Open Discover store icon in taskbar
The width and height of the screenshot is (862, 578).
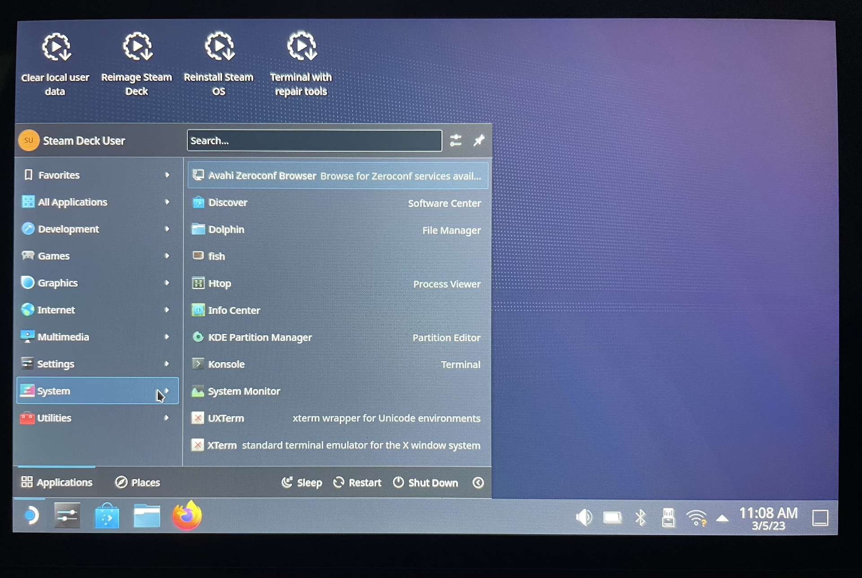(107, 517)
